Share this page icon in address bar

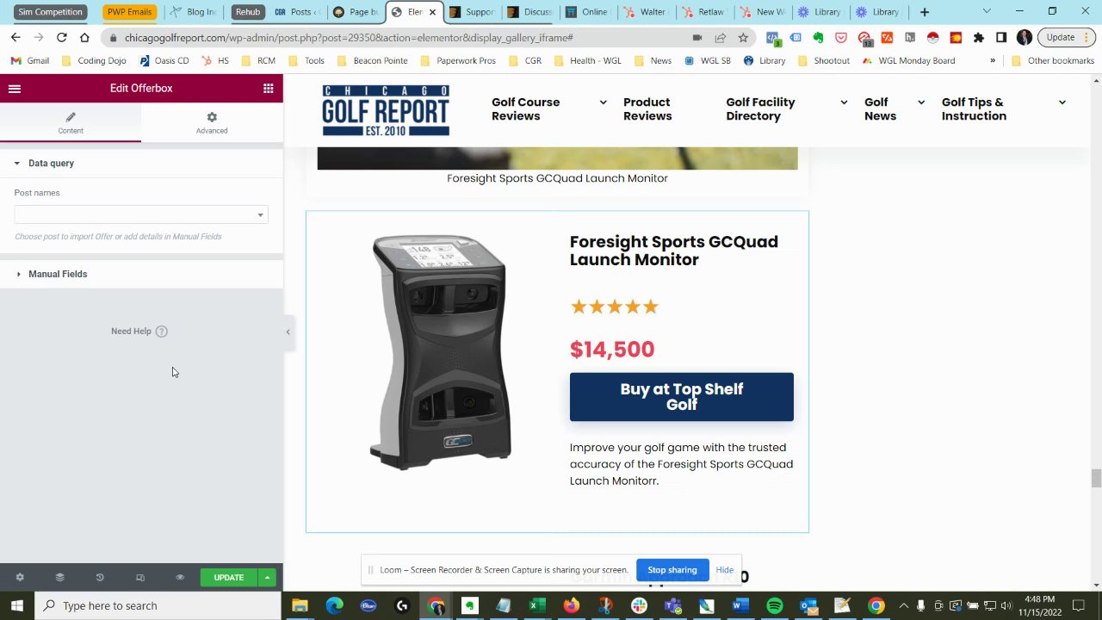[720, 38]
